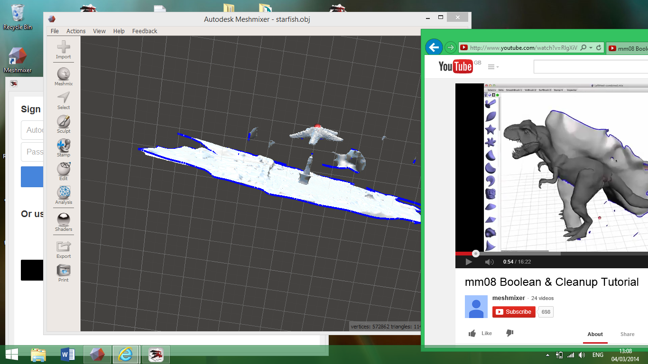Play the YouTube video
The image size is (648, 364).
click(x=469, y=262)
